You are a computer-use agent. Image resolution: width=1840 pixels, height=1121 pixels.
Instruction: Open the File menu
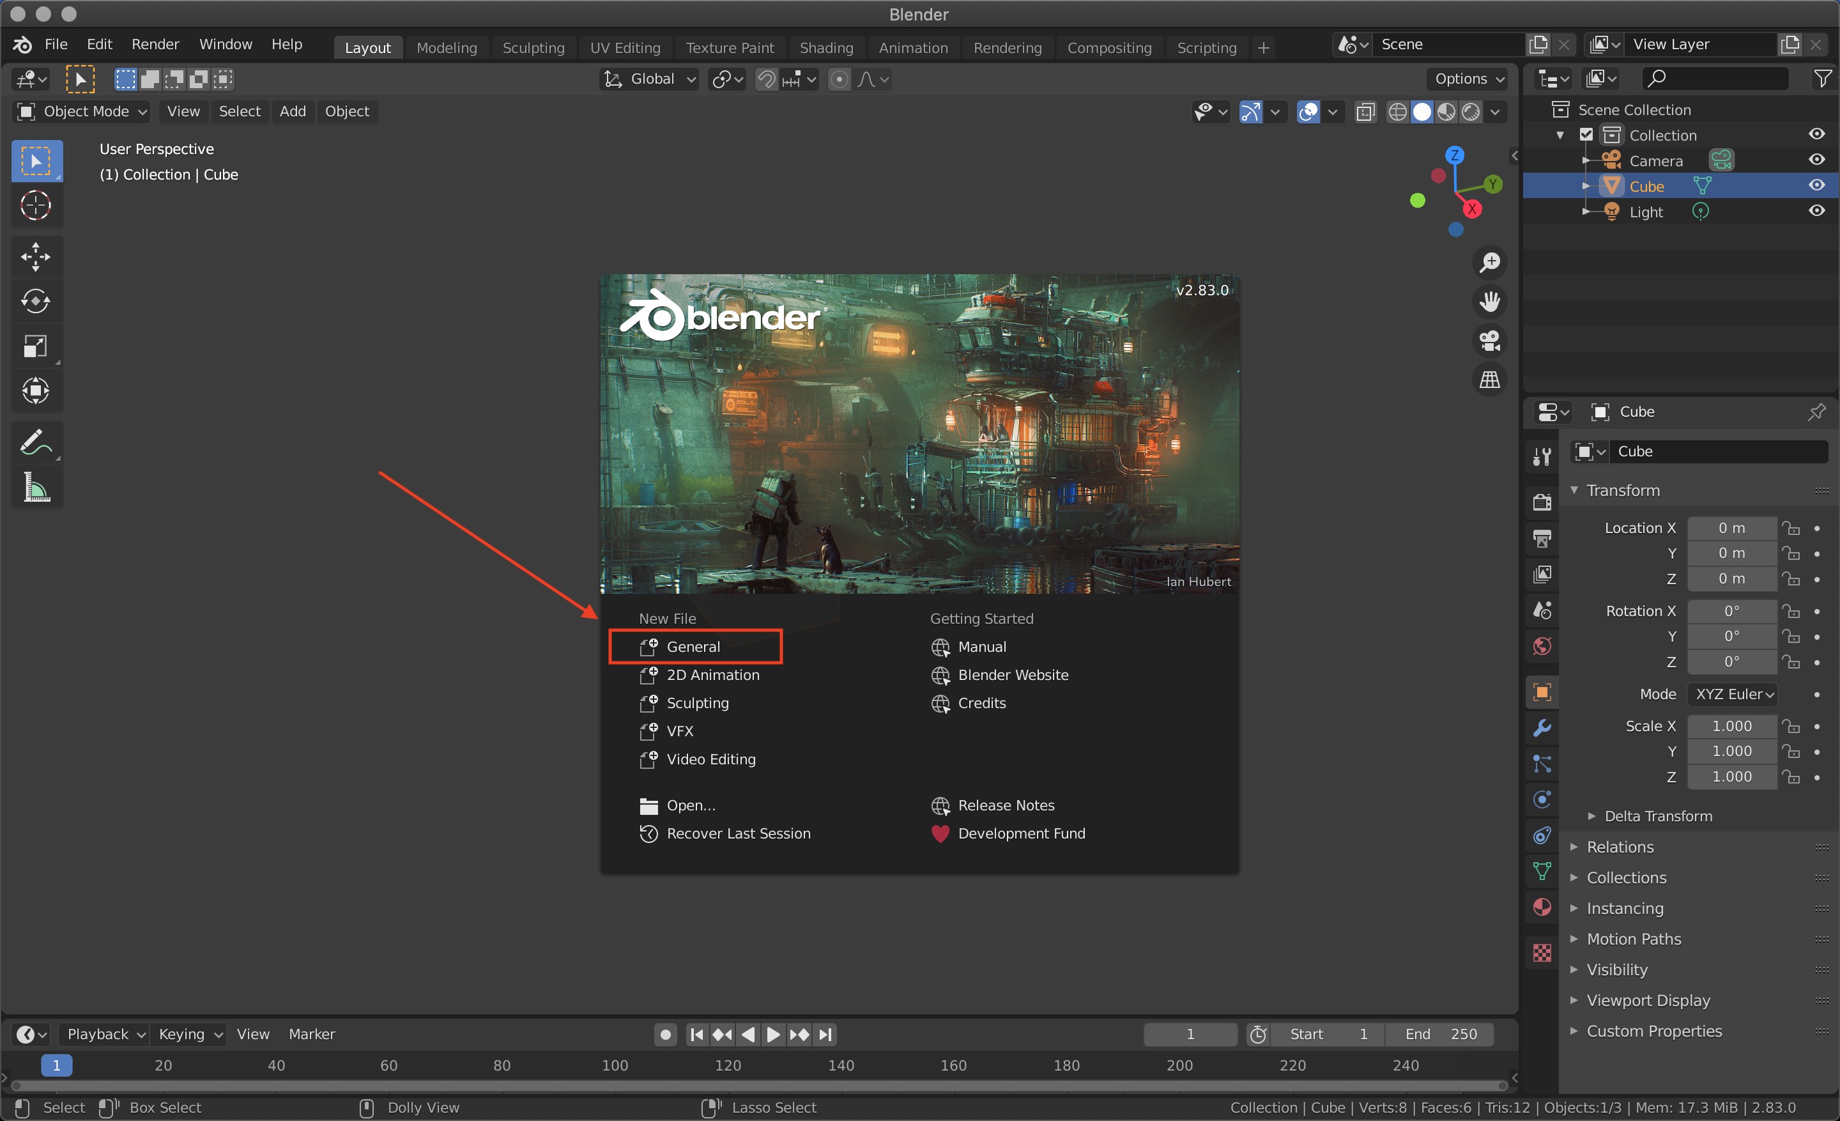point(56,44)
